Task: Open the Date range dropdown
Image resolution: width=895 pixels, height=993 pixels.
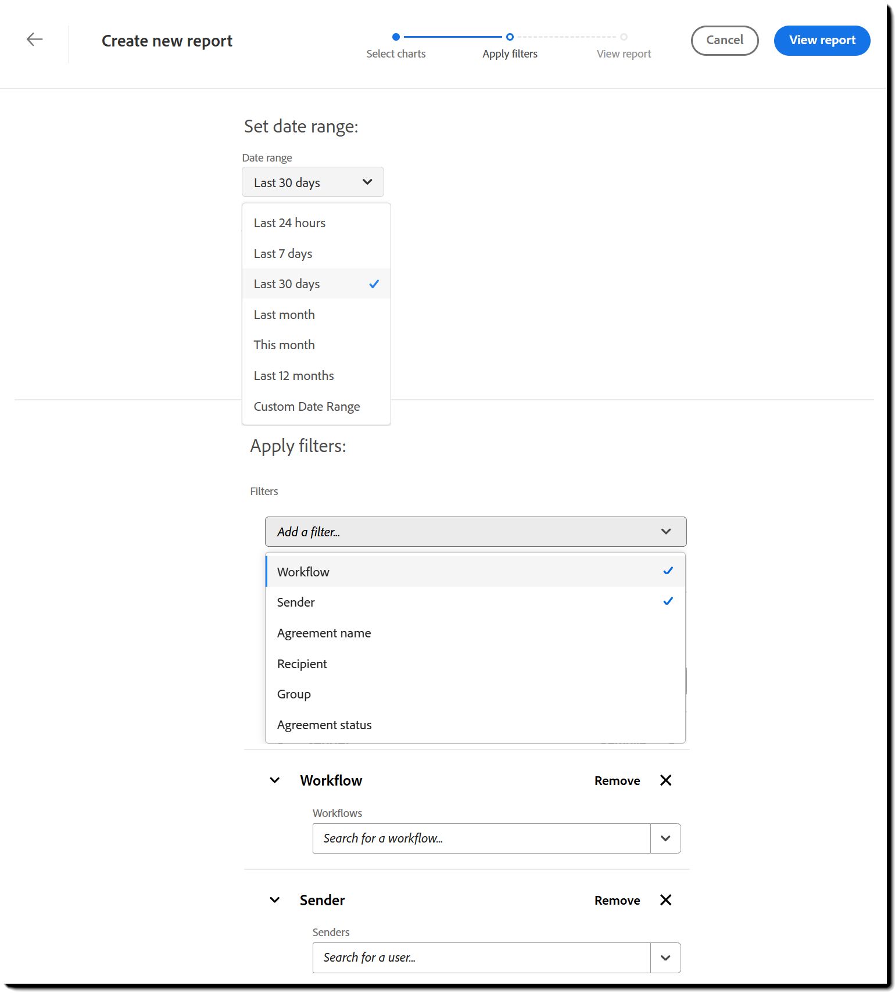Action: [x=313, y=182]
